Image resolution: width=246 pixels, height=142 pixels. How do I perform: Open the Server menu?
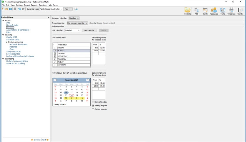(56, 5)
